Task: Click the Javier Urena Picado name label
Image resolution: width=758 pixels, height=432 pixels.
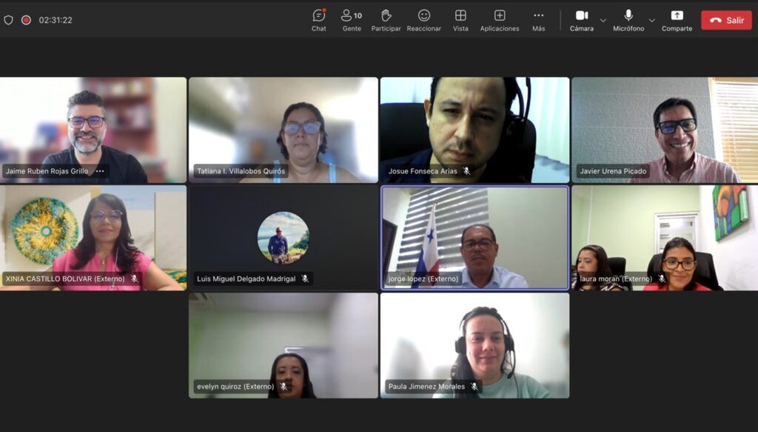Action: 613,170
